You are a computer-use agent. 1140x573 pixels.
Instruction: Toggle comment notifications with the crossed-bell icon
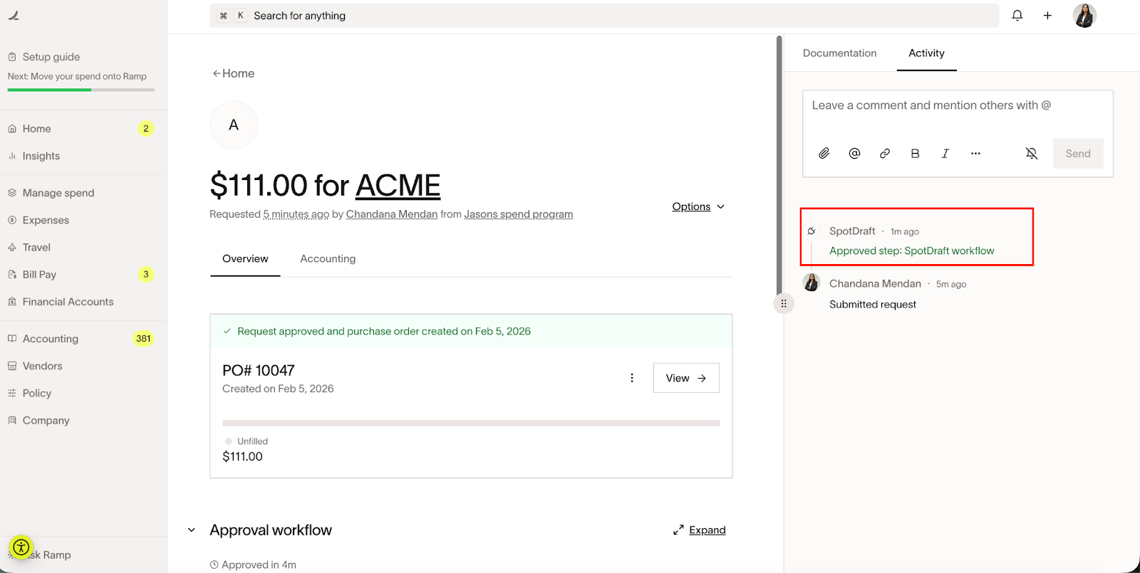pos(1031,153)
